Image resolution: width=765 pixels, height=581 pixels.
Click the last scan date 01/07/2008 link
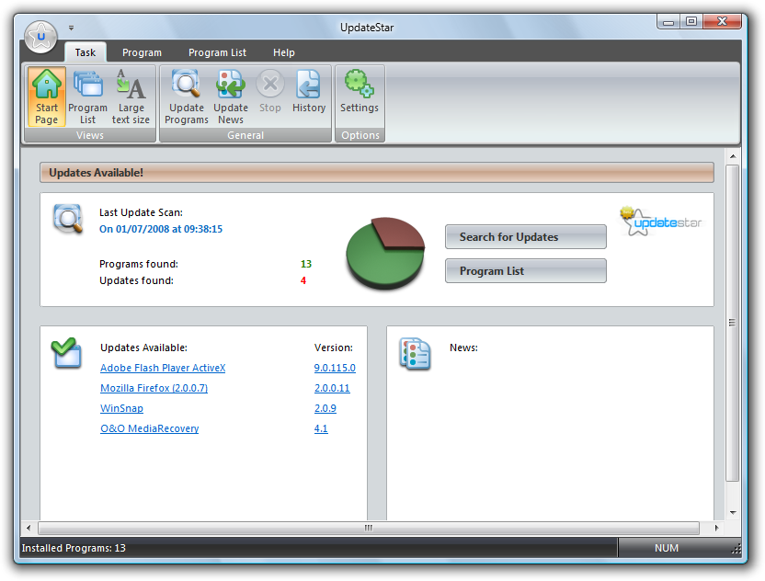coord(161,229)
